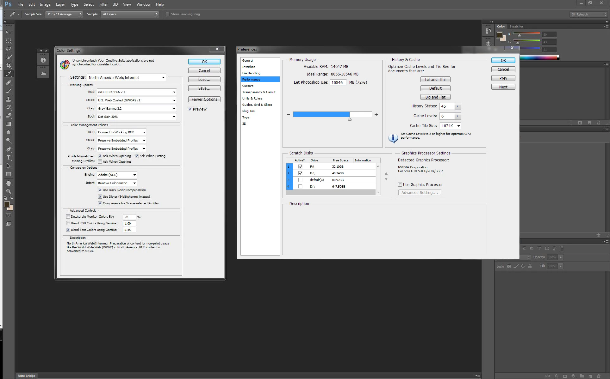
Task: Click the Tall and Thin button
Action: pyautogui.click(x=435, y=80)
